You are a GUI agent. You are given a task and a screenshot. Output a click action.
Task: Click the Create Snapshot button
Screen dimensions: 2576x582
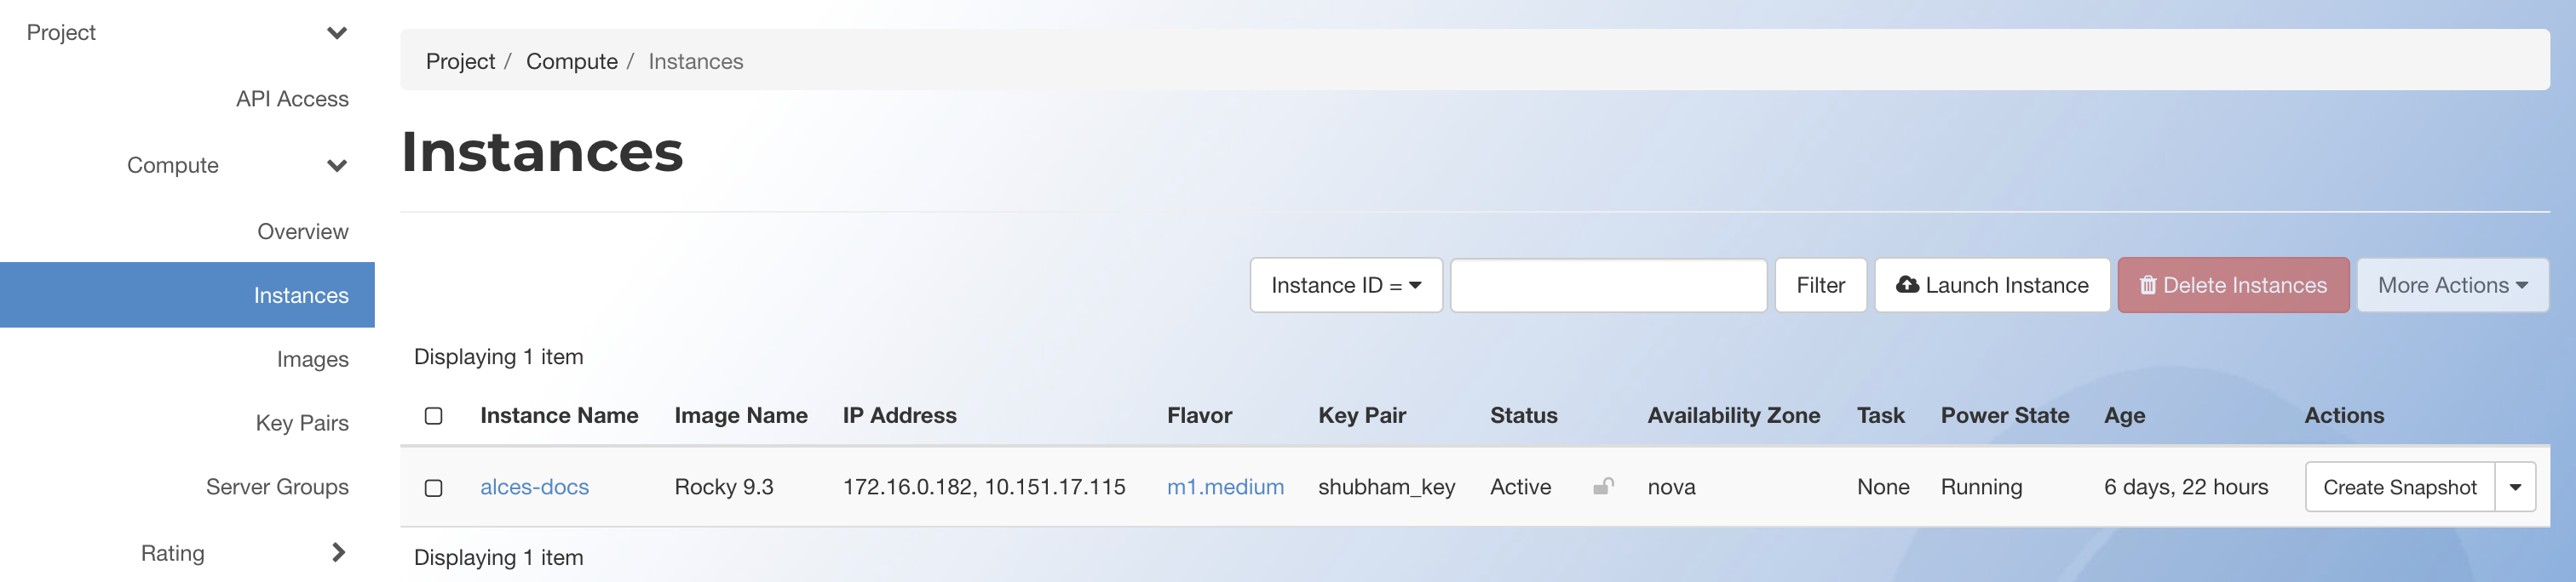click(2399, 488)
